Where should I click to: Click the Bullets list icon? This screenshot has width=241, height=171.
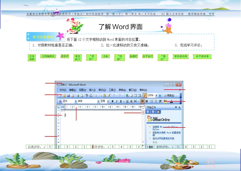click(156, 101)
